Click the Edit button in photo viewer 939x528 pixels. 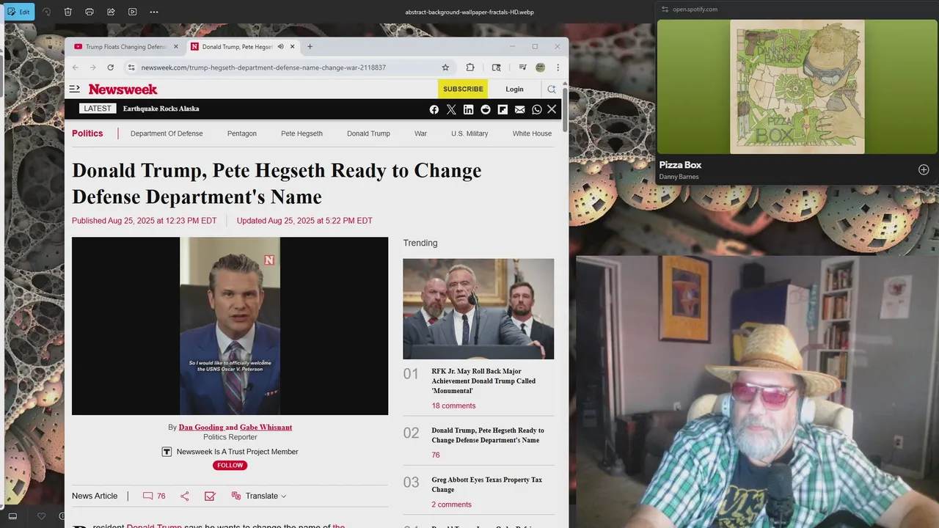(19, 12)
